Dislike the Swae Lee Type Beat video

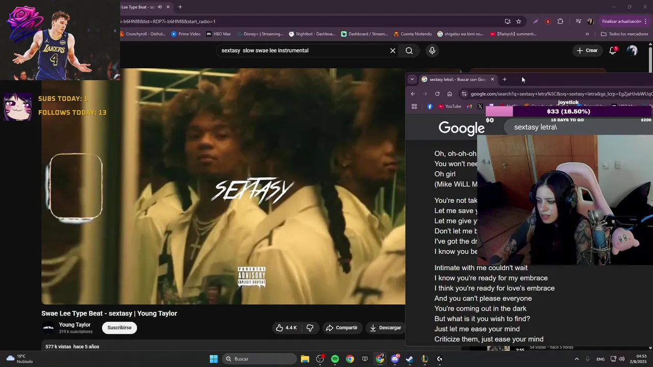coord(310,328)
